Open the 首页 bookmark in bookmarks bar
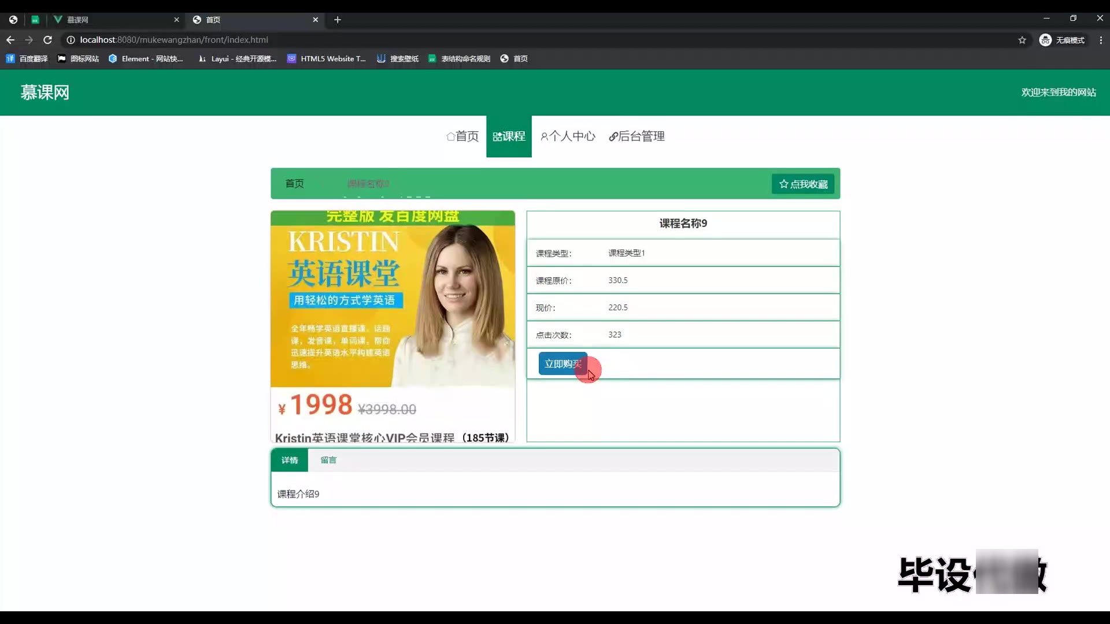Image resolution: width=1110 pixels, height=624 pixels. click(x=514, y=58)
